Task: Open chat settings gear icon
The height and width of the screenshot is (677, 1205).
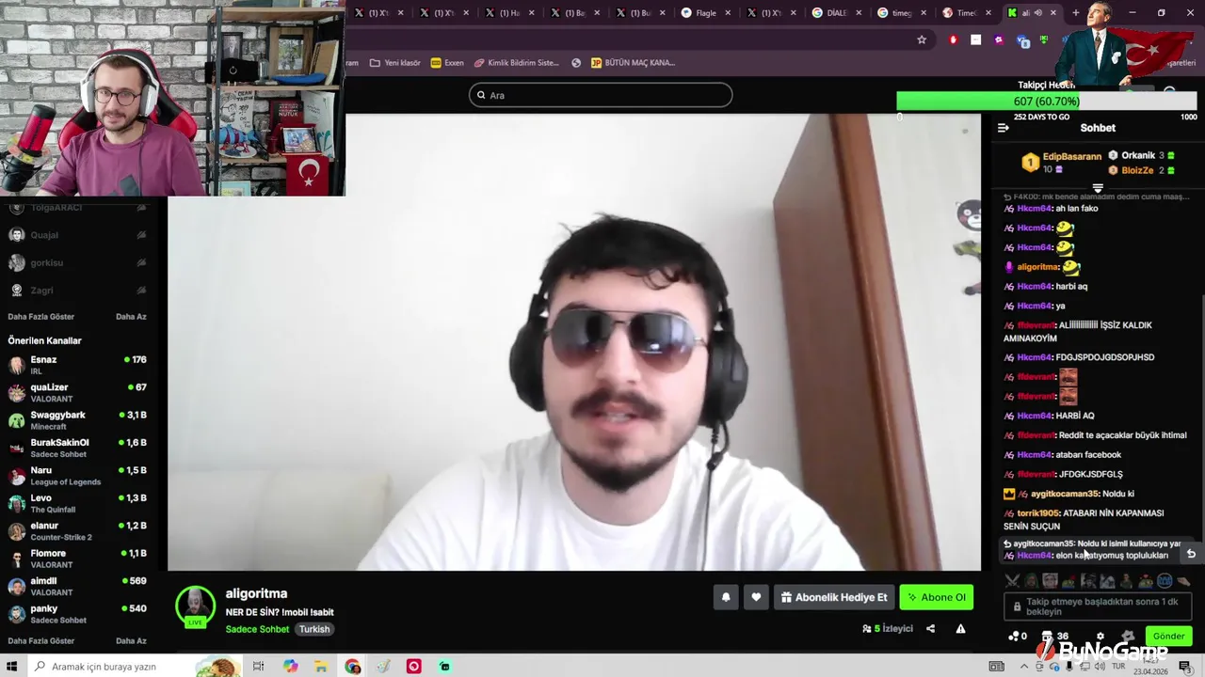Action: coord(1100,637)
